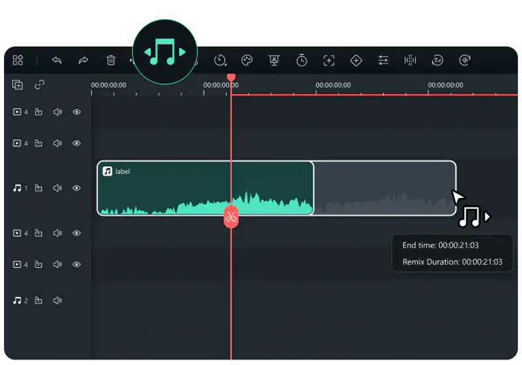Select the audio clip named label
Screen dimensions: 522x365
(206, 188)
